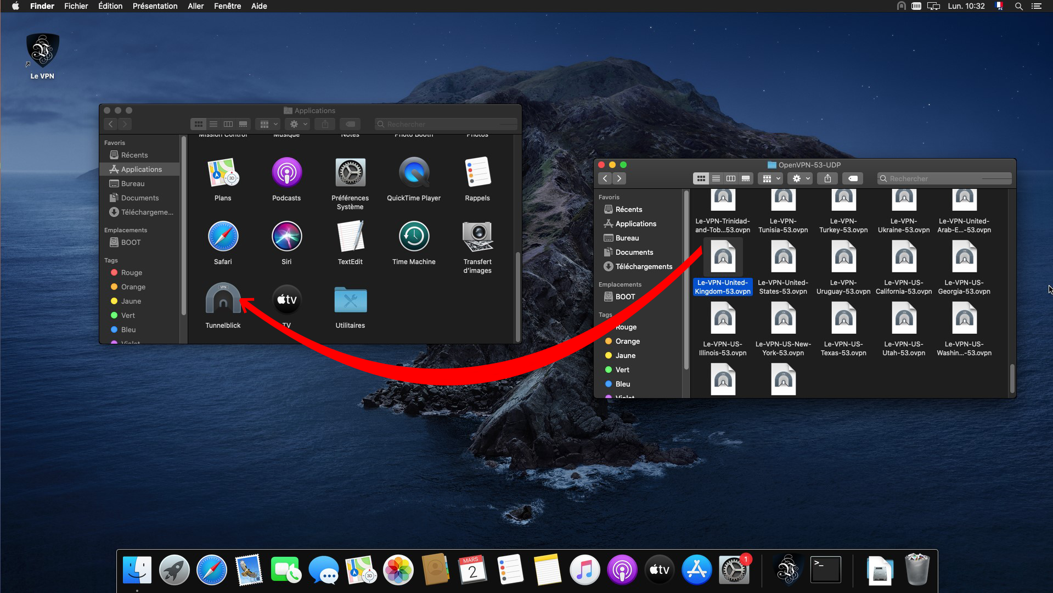The height and width of the screenshot is (593, 1053).
Task: Select the Le-VPN-Uruguay-53.ovpn file
Action: pos(843,257)
